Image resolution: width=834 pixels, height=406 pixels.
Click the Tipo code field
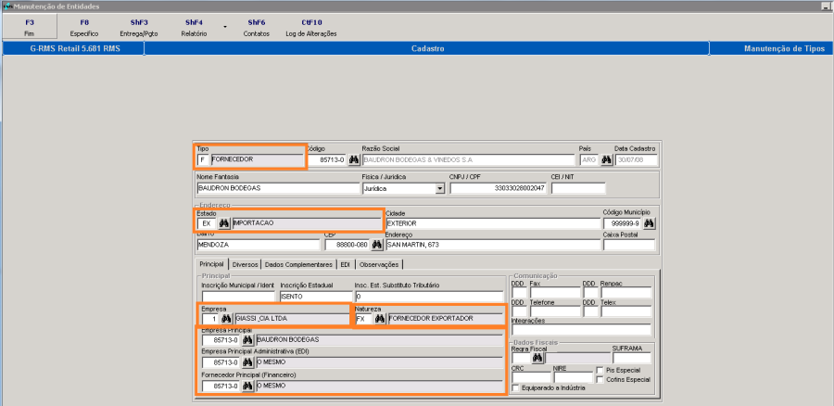203,159
